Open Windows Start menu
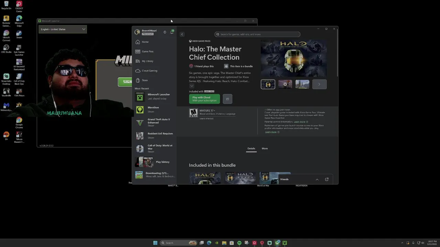440x247 pixels. 155,243
